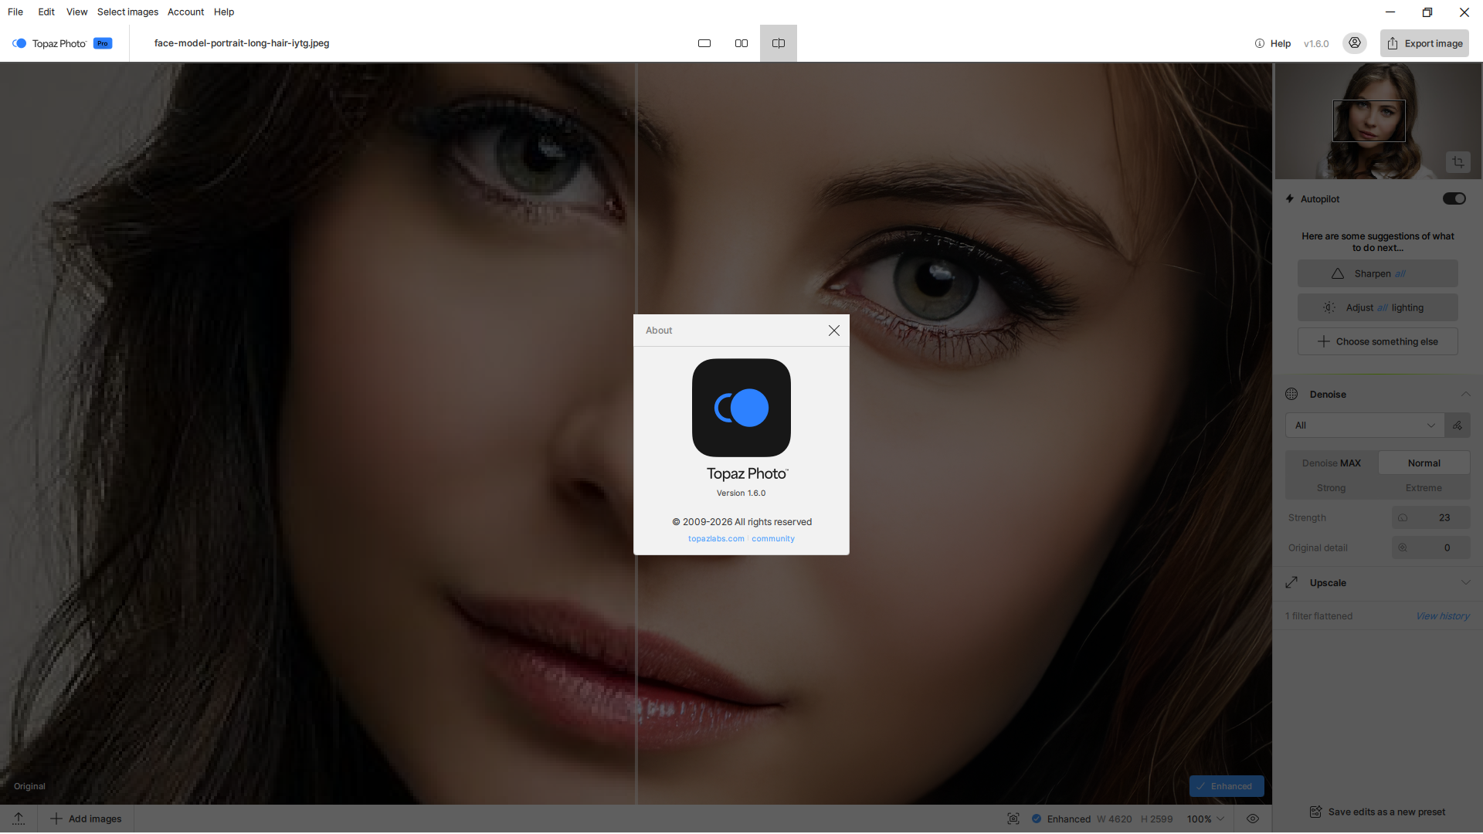The height and width of the screenshot is (834, 1483).
Task: Click the file name face-model-portrait-long-hair-iytg.jpeg
Action: [242, 43]
